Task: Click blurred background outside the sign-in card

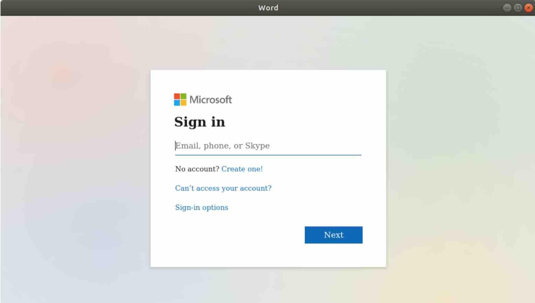Action: click(76, 154)
